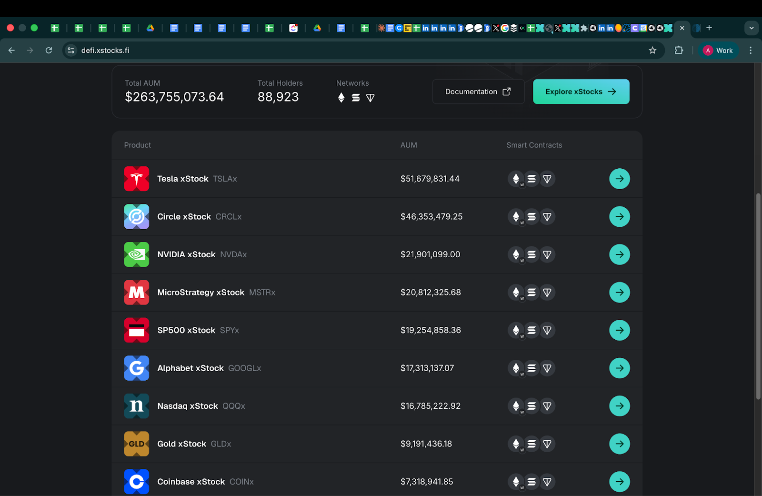Click the Ethereum icon under Networks
The height and width of the screenshot is (496, 762).
pyautogui.click(x=341, y=98)
